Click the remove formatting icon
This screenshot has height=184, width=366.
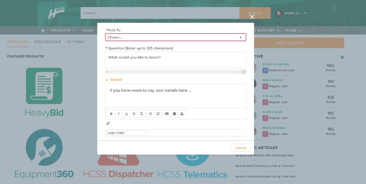[x=142, y=114]
